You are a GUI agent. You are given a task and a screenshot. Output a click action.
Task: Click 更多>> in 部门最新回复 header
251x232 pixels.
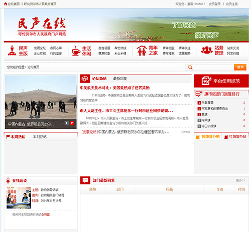pos(240,180)
